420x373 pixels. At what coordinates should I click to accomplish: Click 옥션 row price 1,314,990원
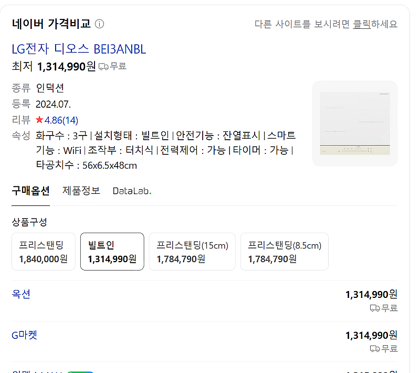371,295
